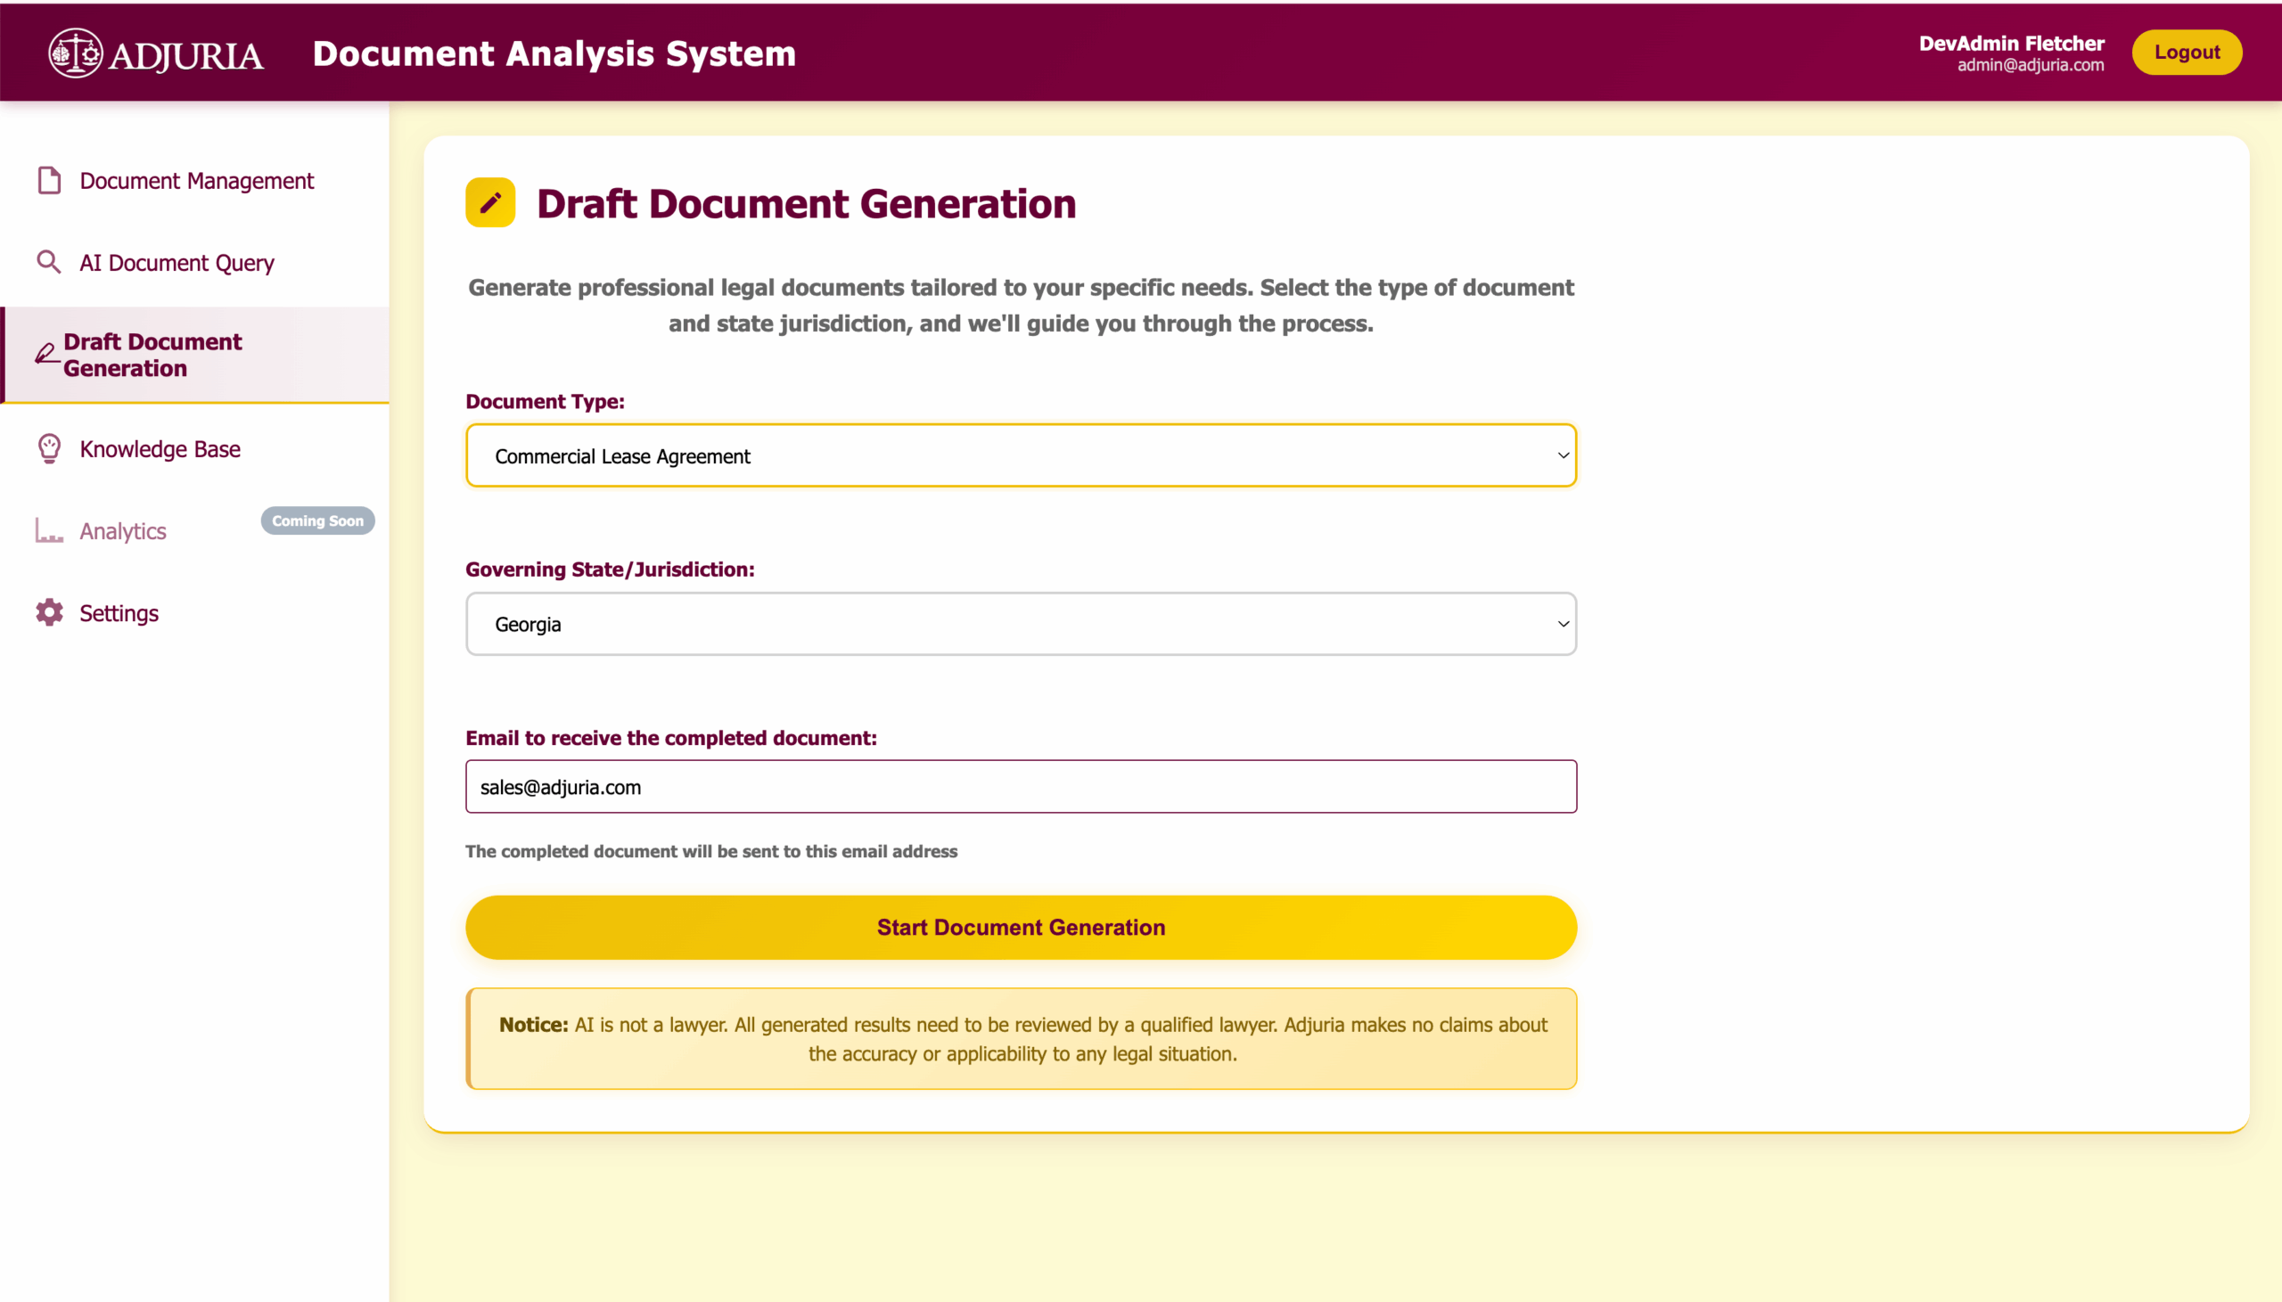Image resolution: width=2282 pixels, height=1302 pixels.
Task: Select the AI Document Query magnifier icon
Action: (x=49, y=262)
